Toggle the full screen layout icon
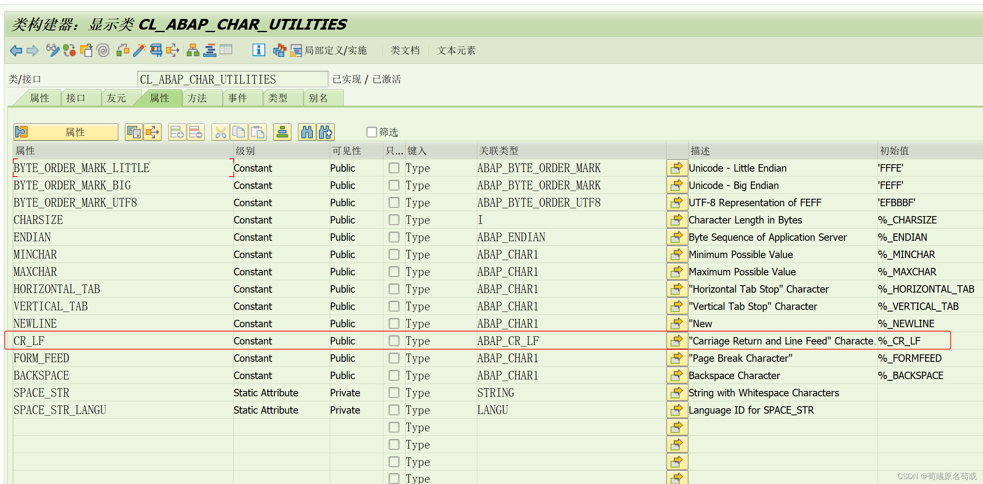The width and height of the screenshot is (983, 484). pos(226,50)
